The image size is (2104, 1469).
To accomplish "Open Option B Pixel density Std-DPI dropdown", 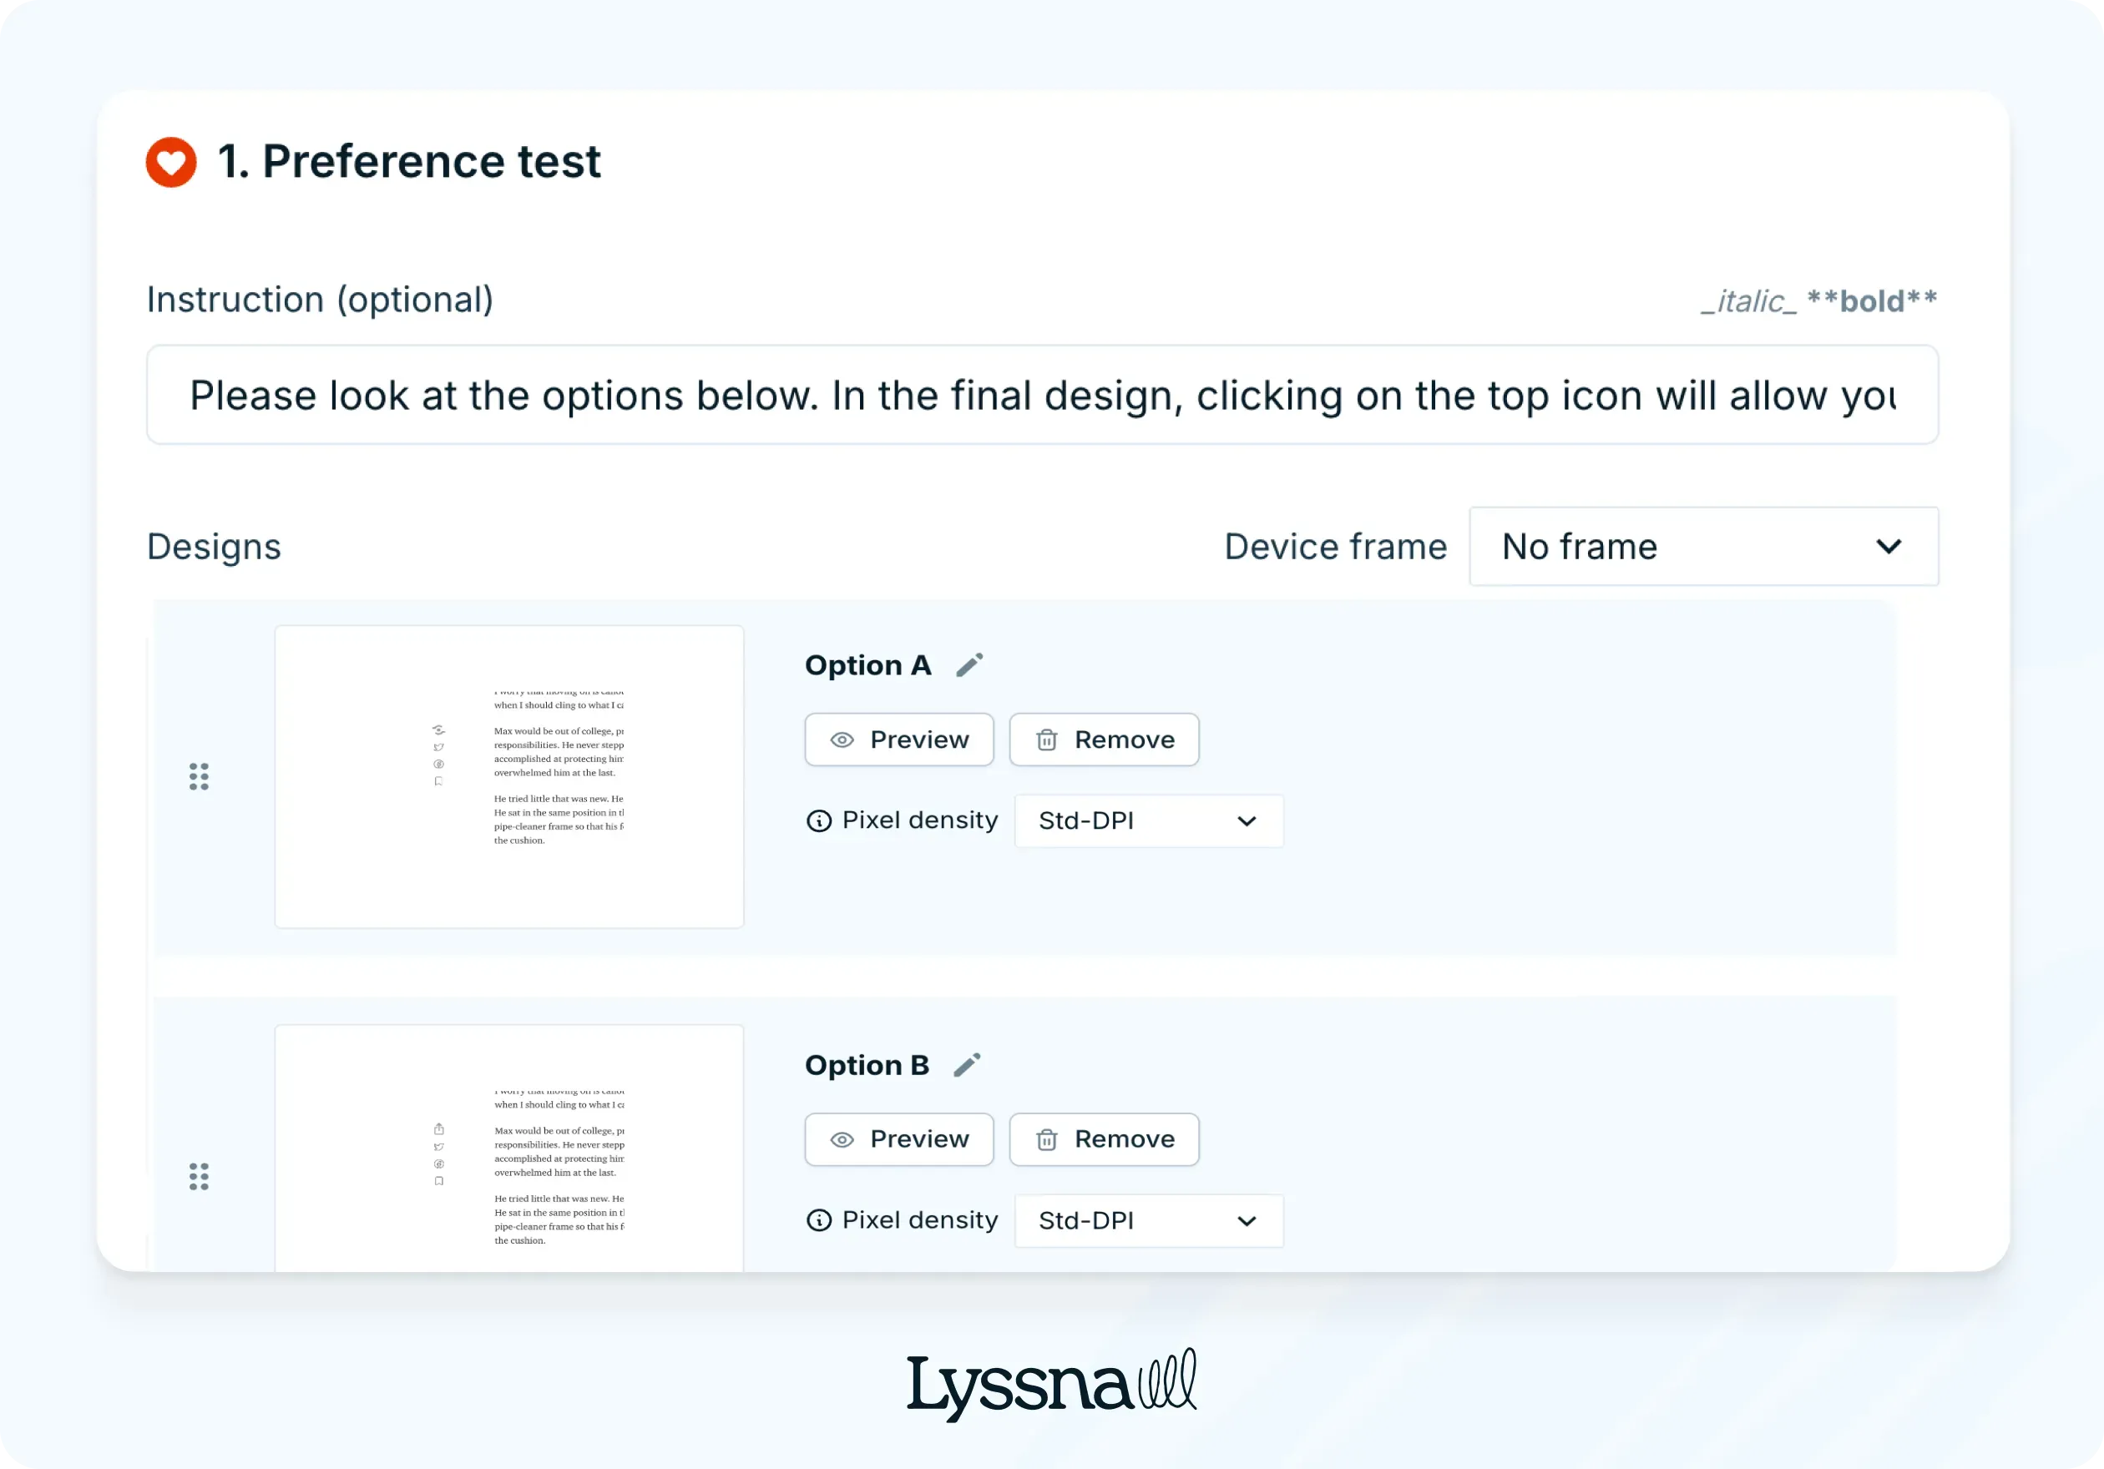I will coord(1148,1221).
